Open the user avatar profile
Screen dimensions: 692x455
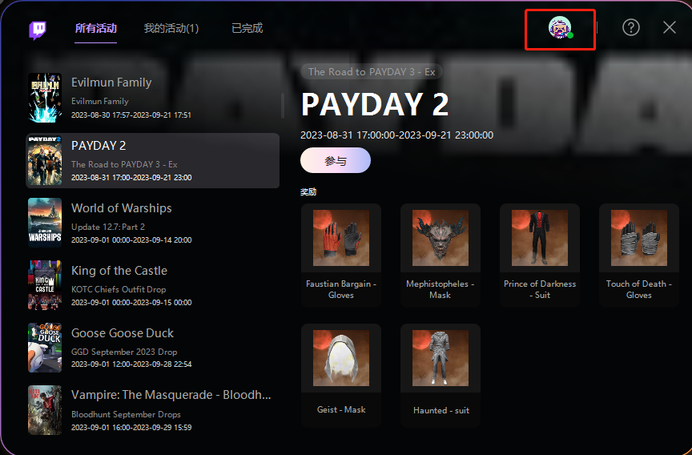560,27
